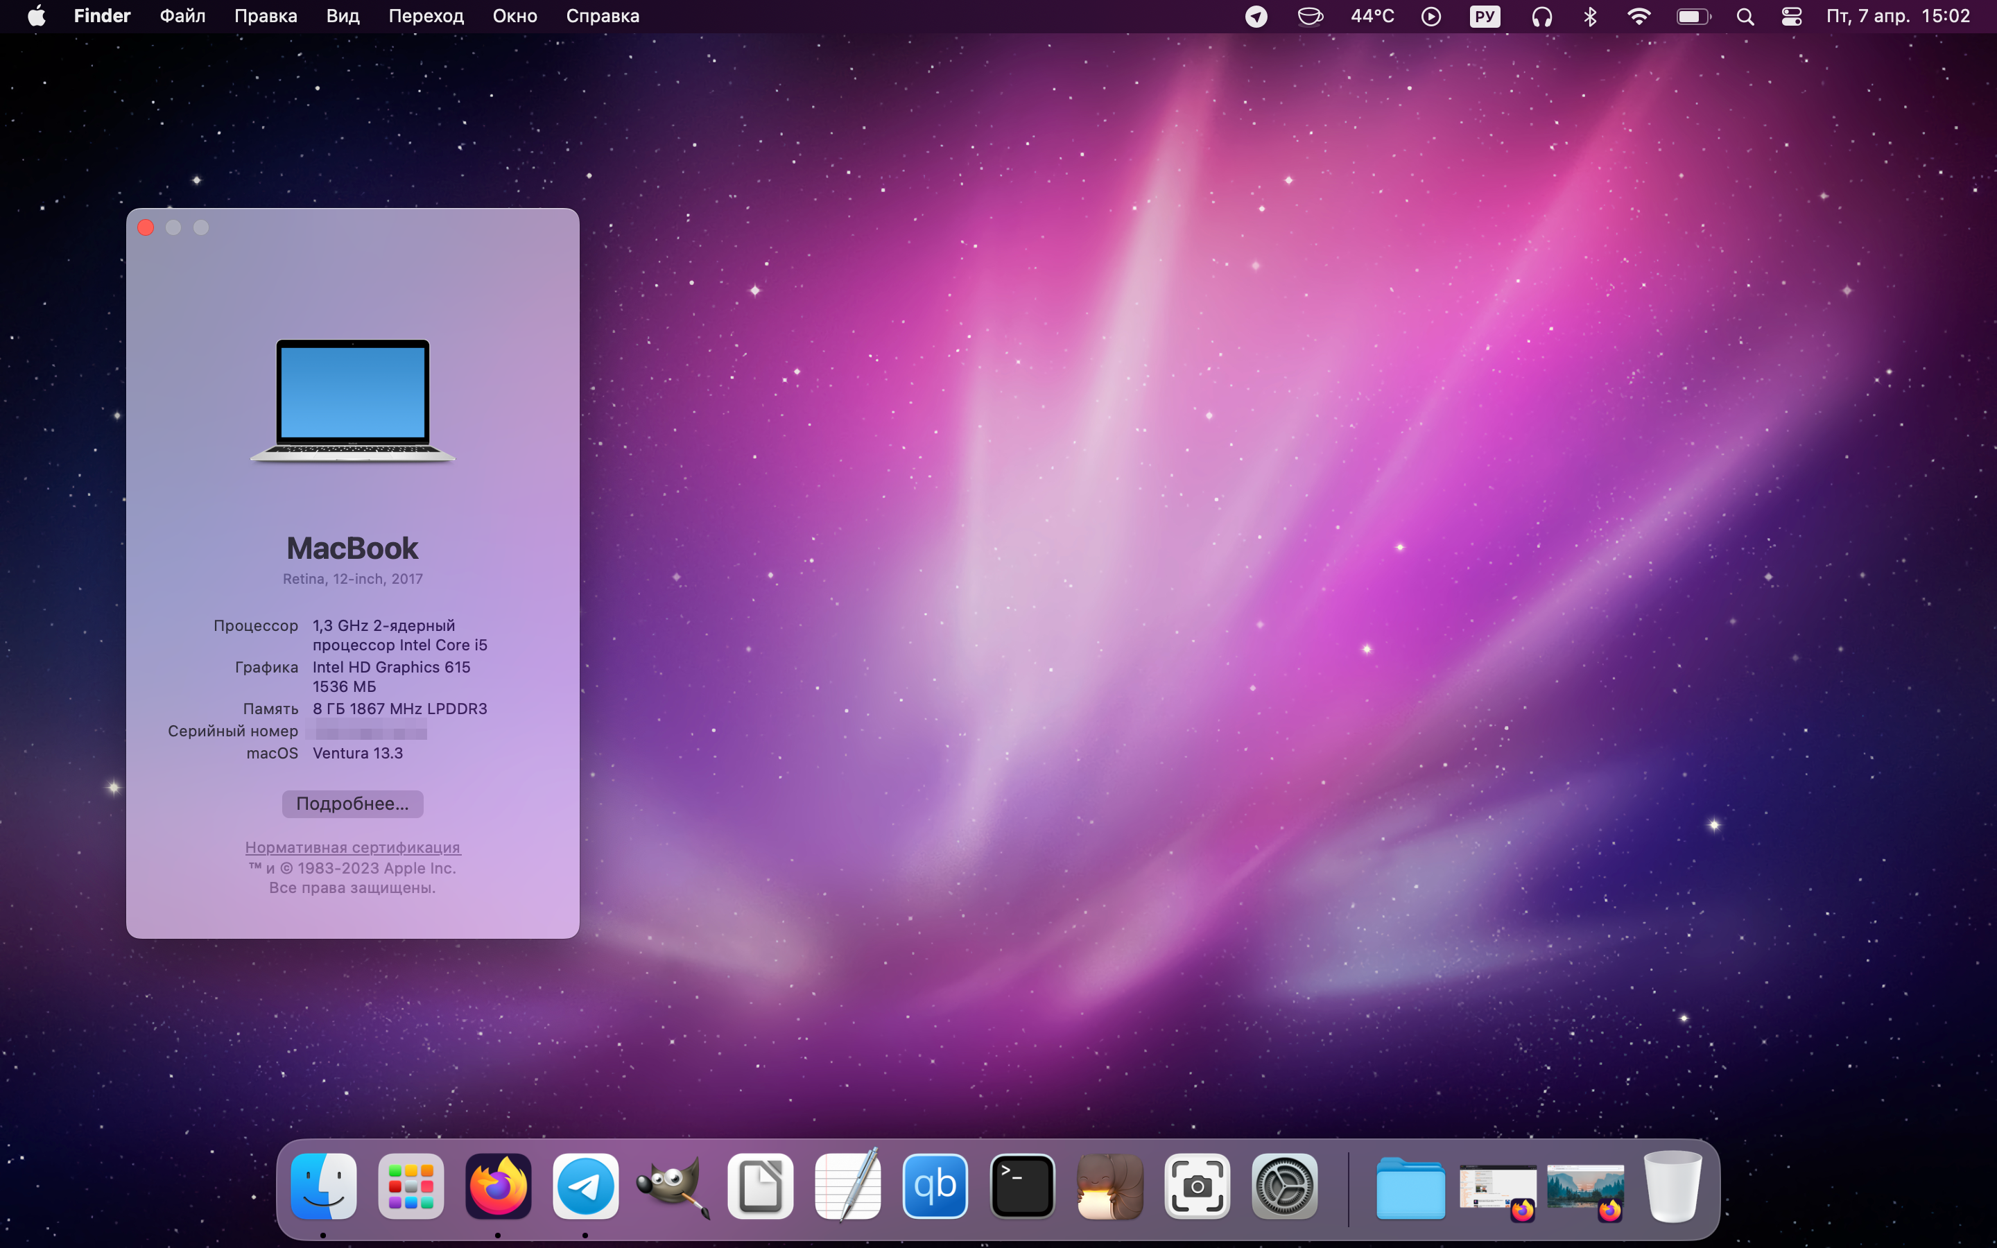Open Spotlight search magnifier

[1745, 17]
